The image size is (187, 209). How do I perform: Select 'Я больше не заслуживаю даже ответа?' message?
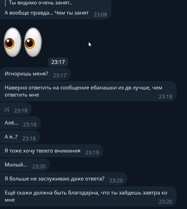63,179
